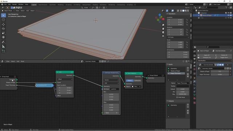This screenshot has width=233, height=131.
Task: Select the Scale tool in viewport toolbar
Action: 3,33
